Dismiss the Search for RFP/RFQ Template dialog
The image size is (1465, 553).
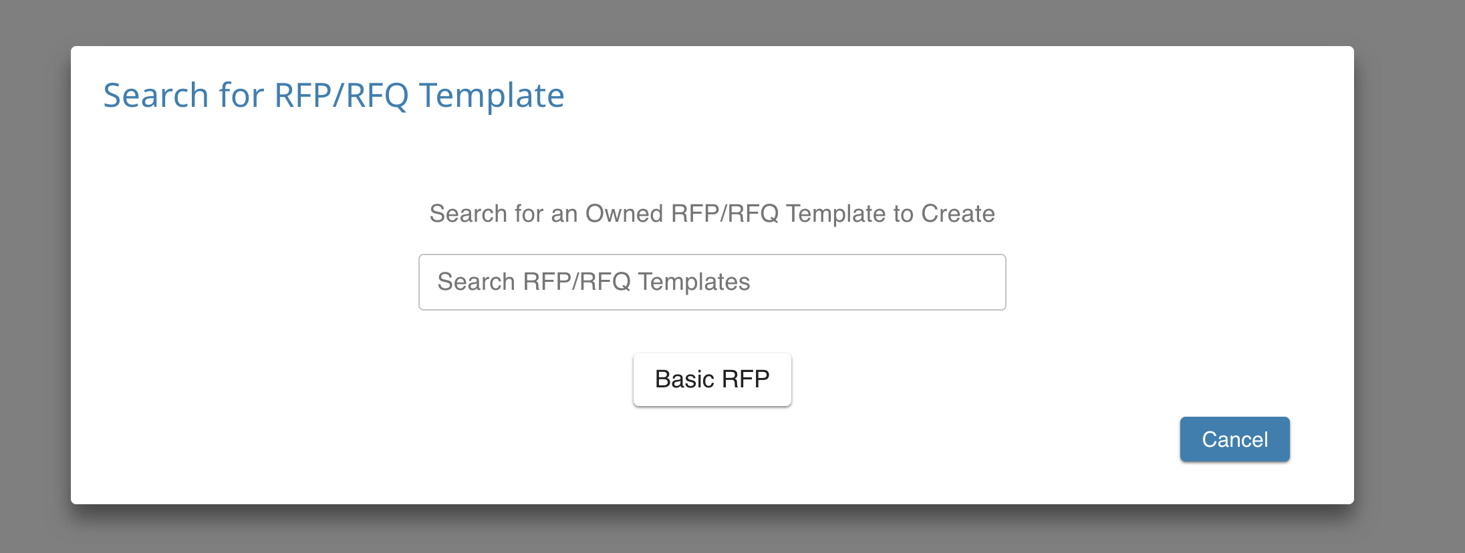coord(1234,439)
